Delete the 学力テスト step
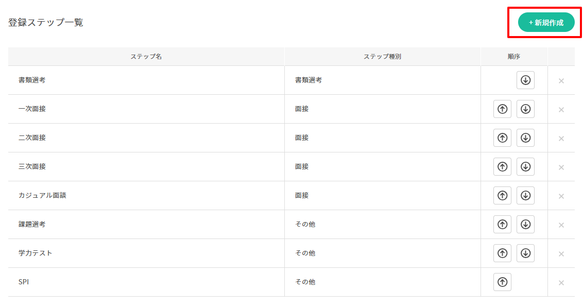 561,254
